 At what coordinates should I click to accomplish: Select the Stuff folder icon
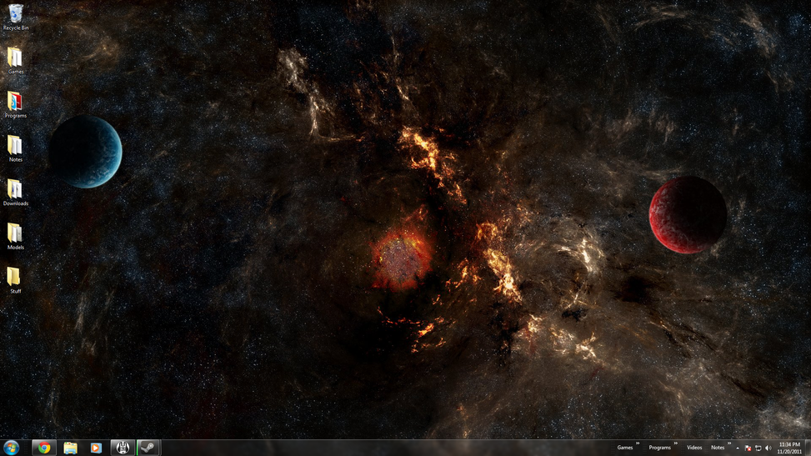[15, 278]
